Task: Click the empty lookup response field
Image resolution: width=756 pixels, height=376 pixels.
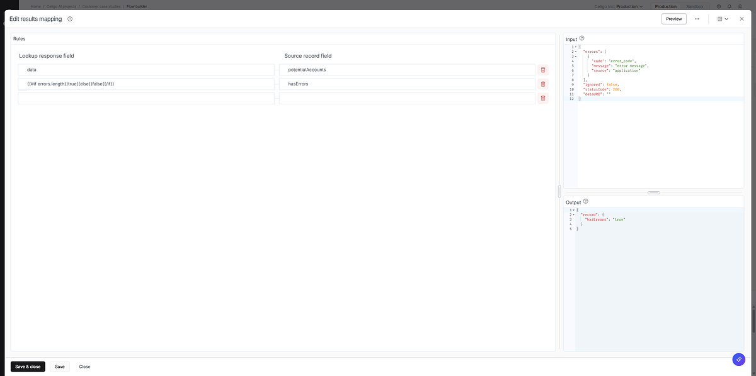Action: click(x=146, y=98)
